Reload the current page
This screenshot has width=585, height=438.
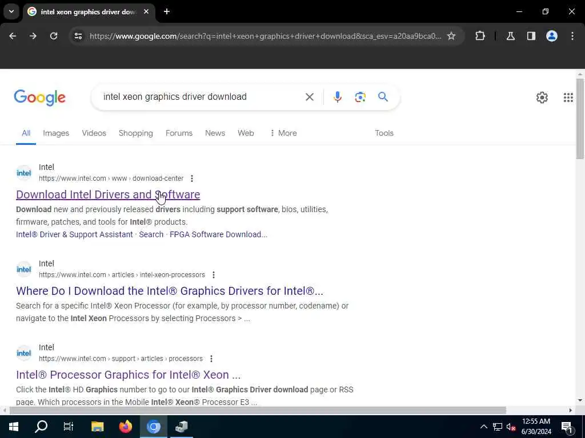click(x=54, y=36)
